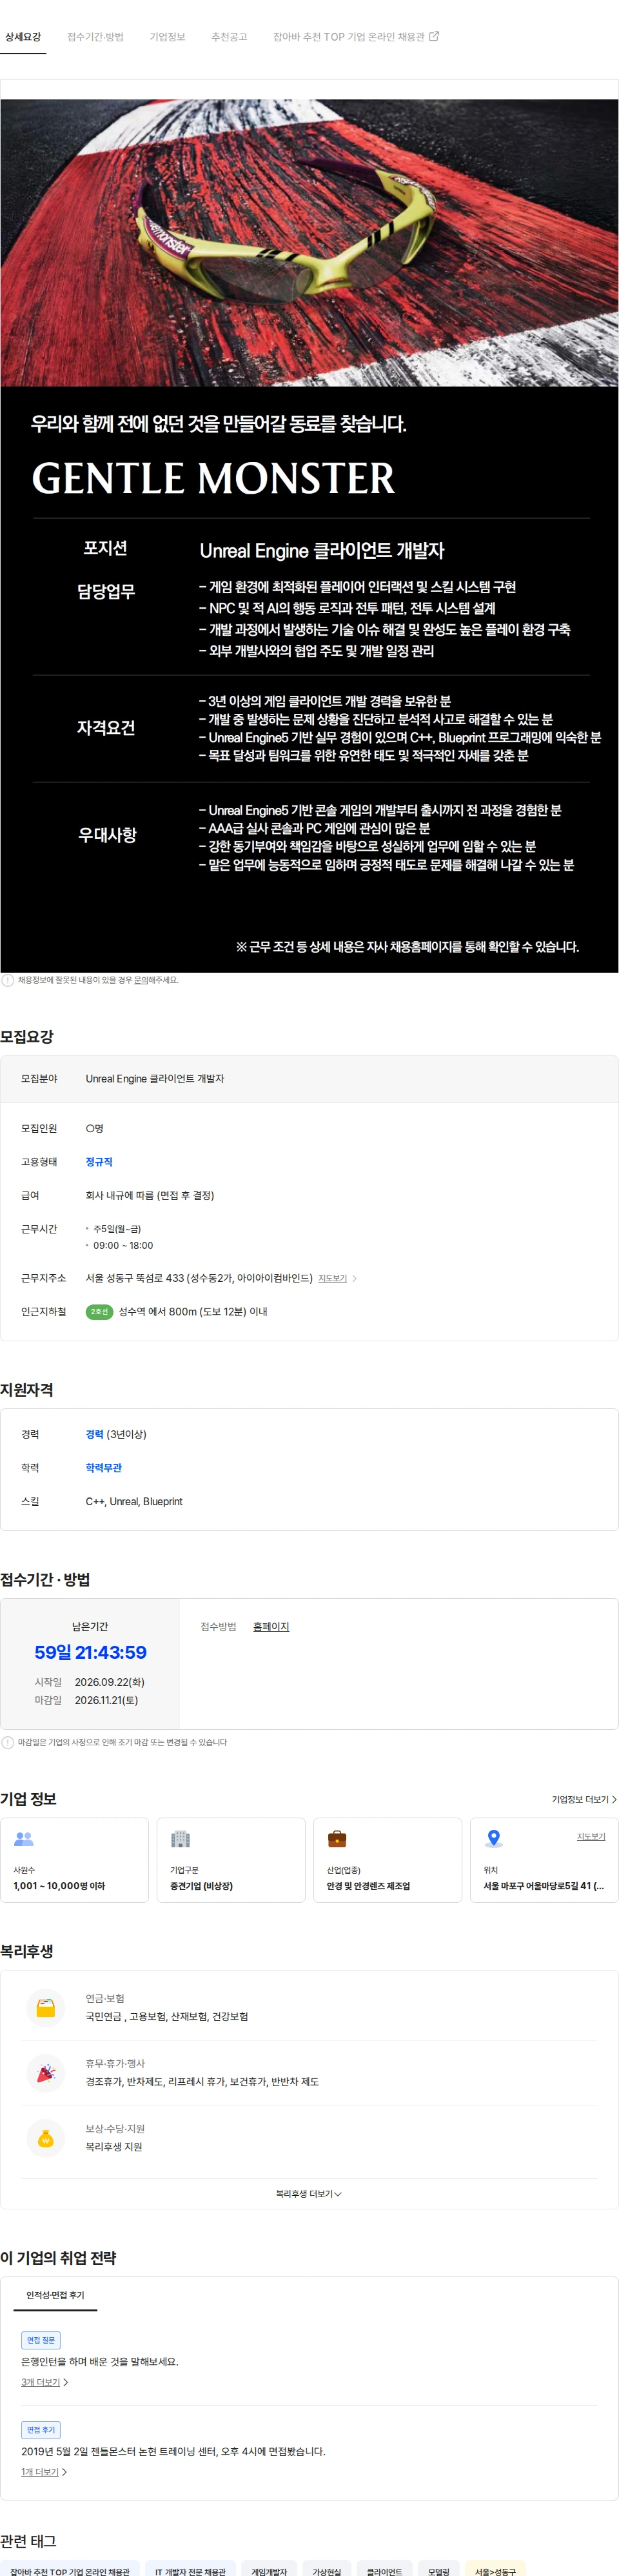Click the 면접 후기 badge
Viewport: 619px width, 2576px height.
(41, 2430)
